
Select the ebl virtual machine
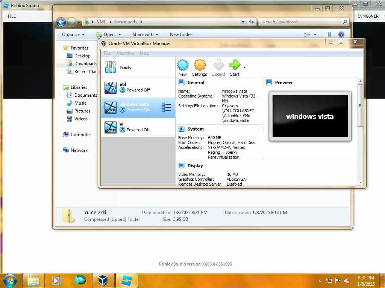[138, 88]
